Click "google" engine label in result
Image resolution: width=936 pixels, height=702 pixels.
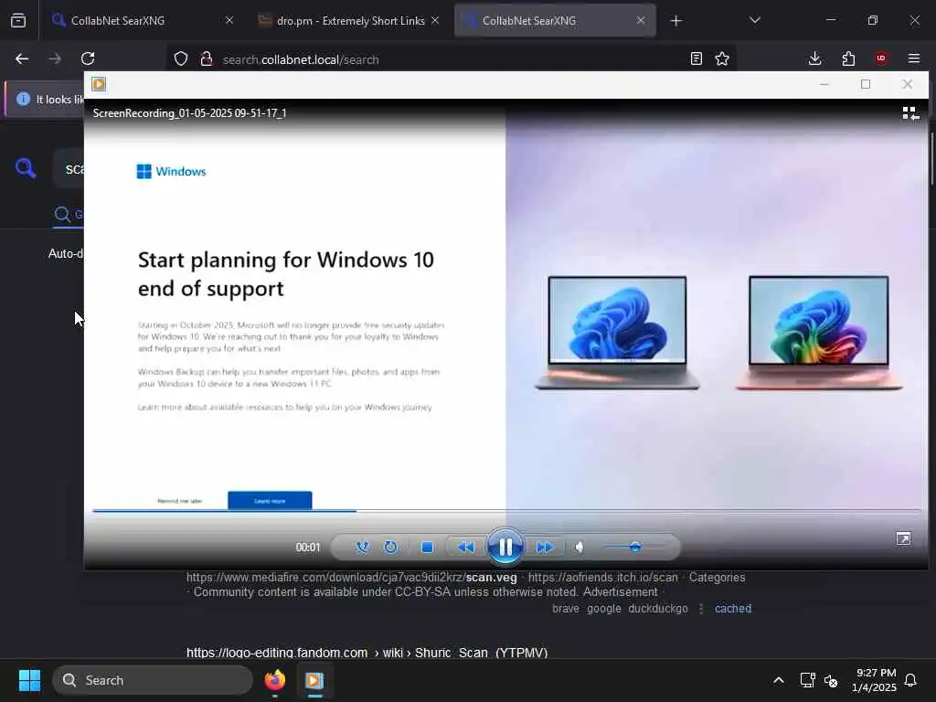click(603, 608)
